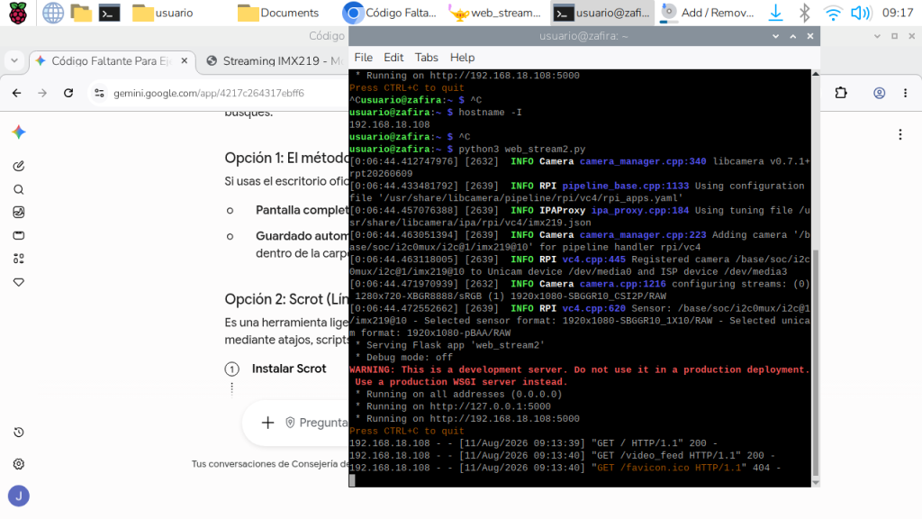
Task: Open the browser tab search dropdown
Action: [x=14, y=60]
